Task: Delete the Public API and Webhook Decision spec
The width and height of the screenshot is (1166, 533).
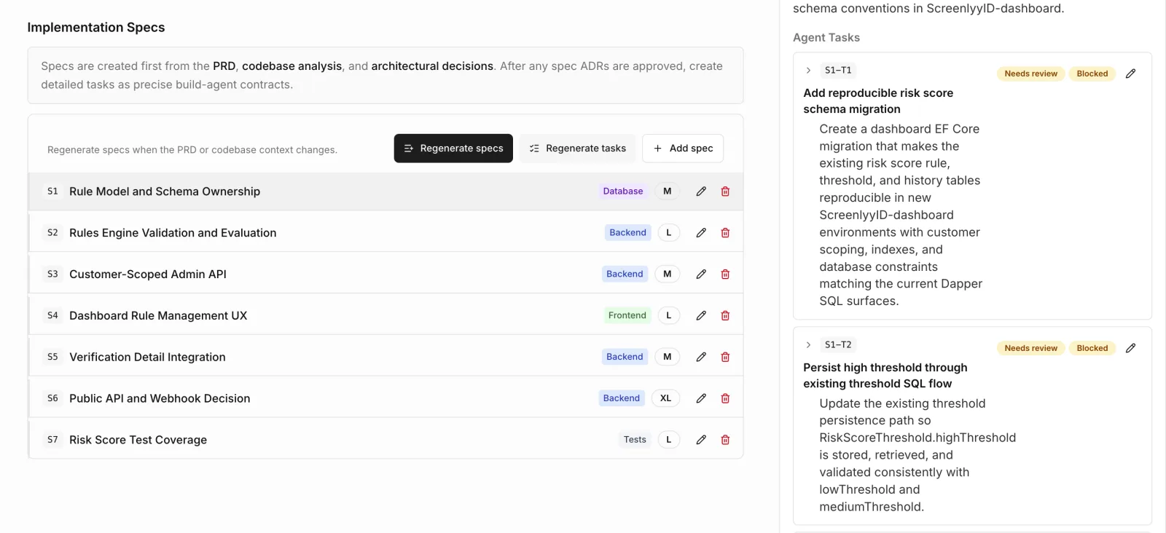Action: 725,398
